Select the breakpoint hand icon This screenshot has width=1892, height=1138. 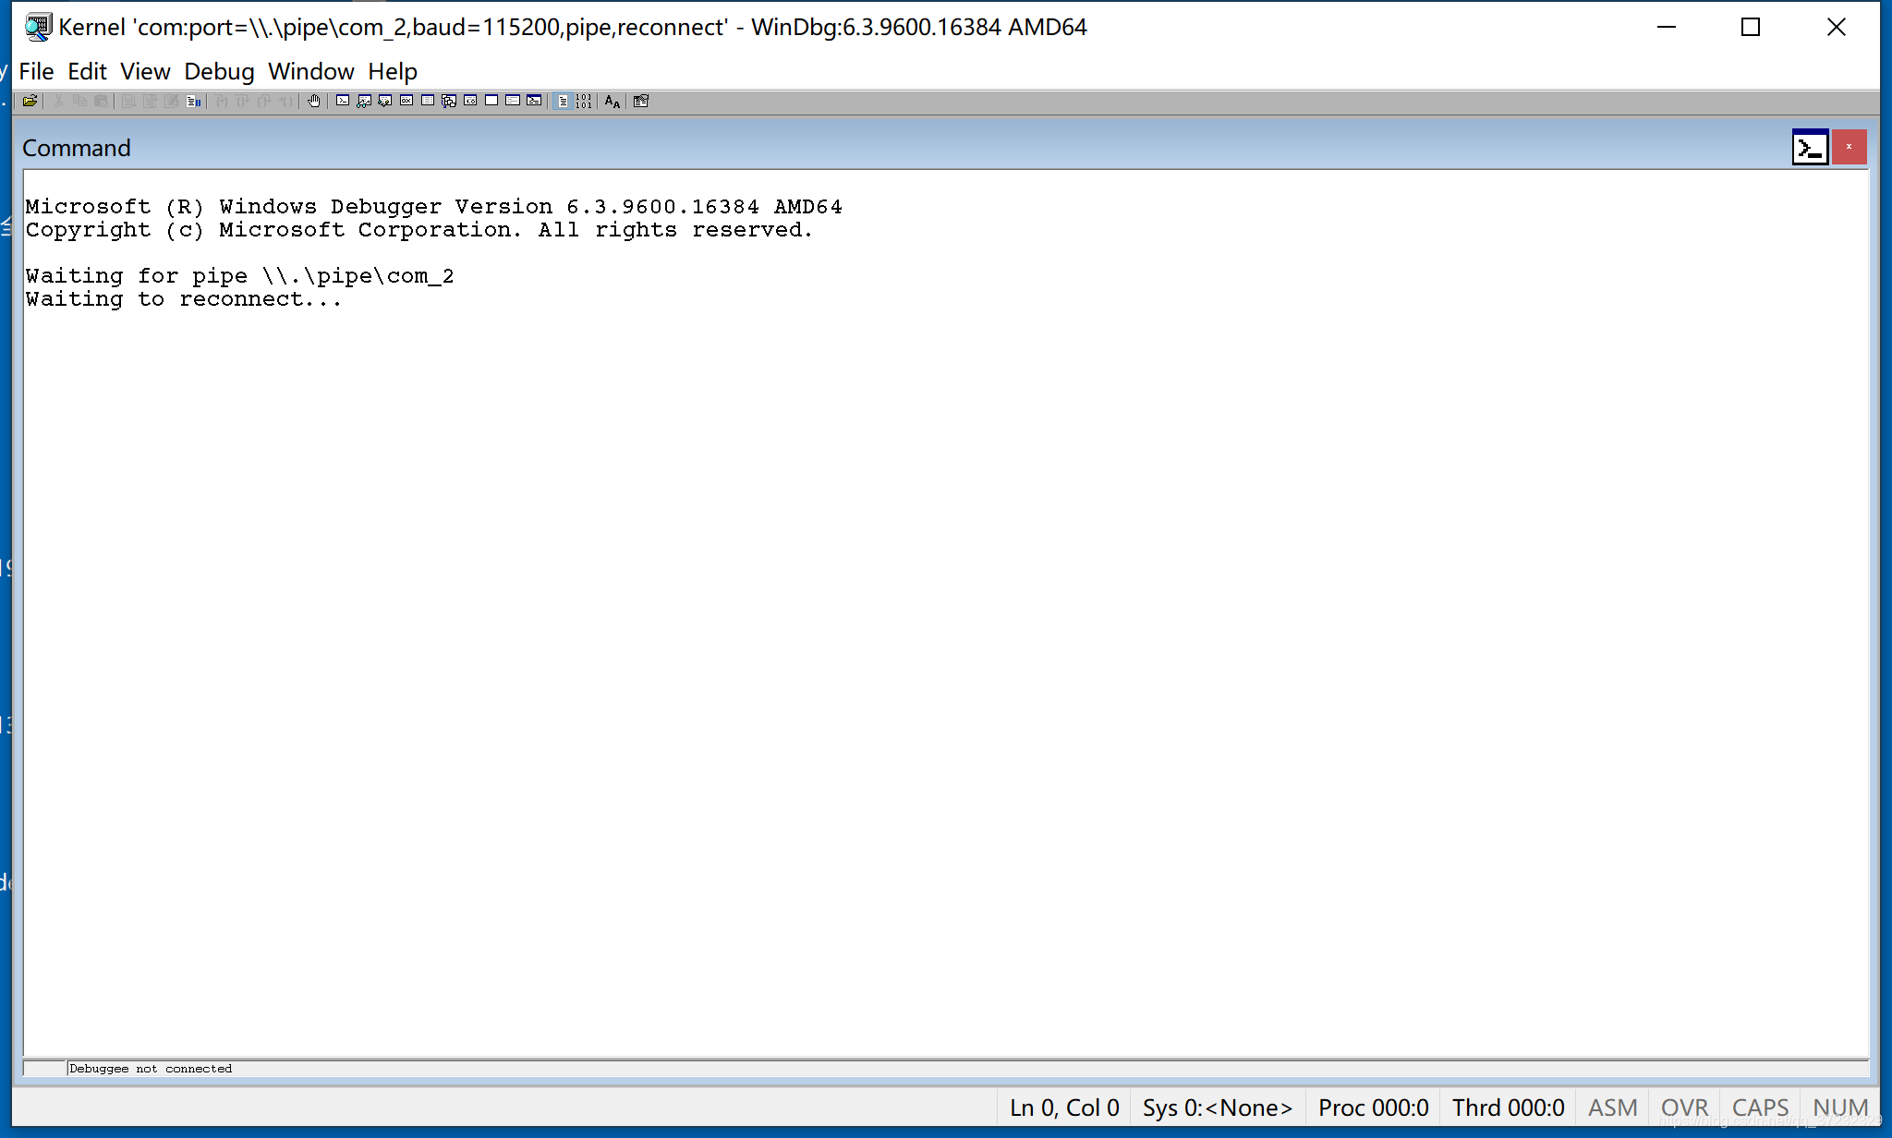(x=312, y=101)
